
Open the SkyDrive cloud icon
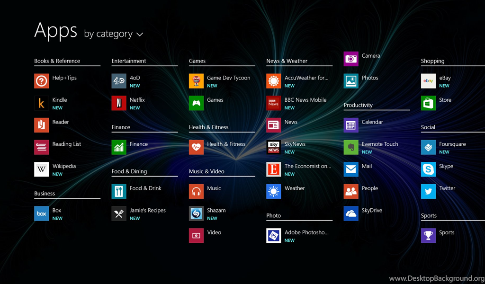[351, 213]
